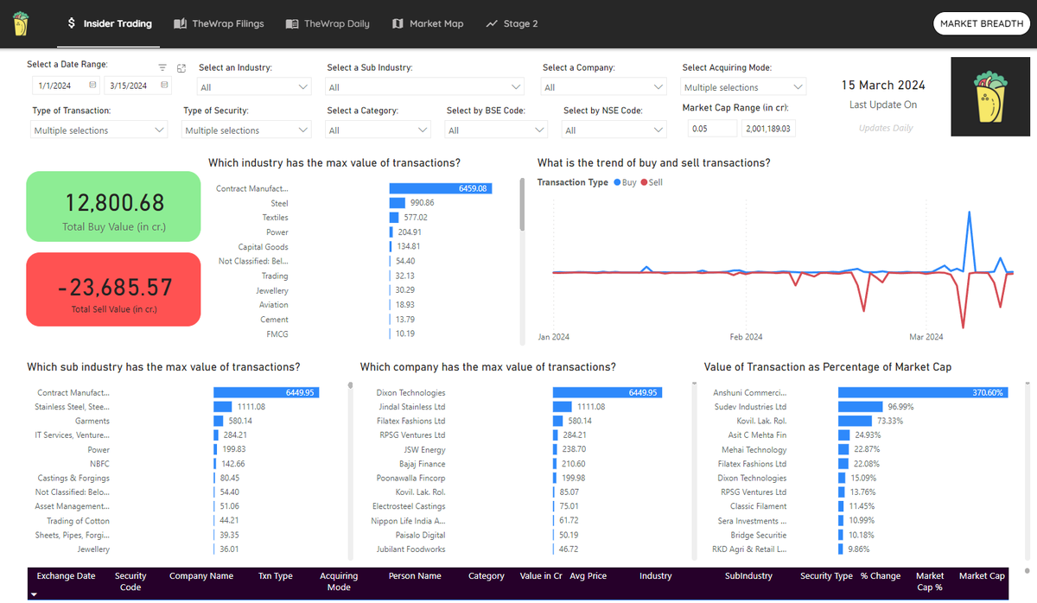The width and height of the screenshot is (1037, 603).
Task: Click sort arrow under Exchange Date column
Action: (35, 594)
